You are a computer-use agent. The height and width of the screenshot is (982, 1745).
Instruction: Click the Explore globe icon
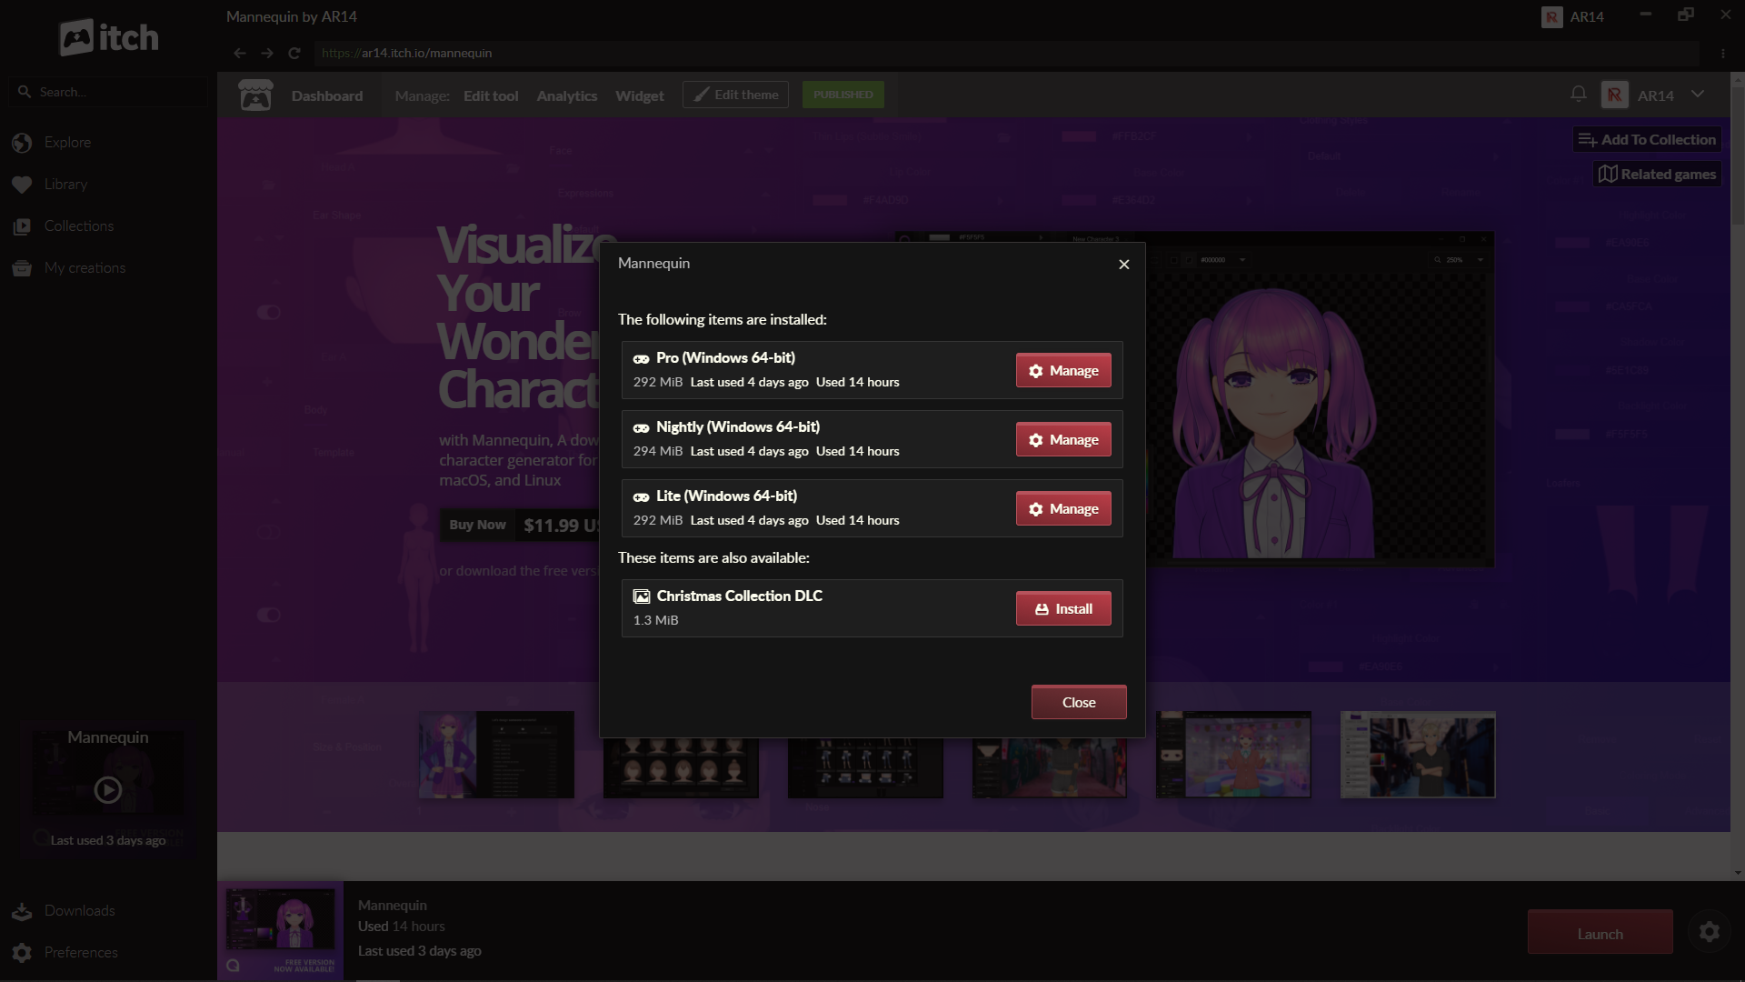coord(22,143)
